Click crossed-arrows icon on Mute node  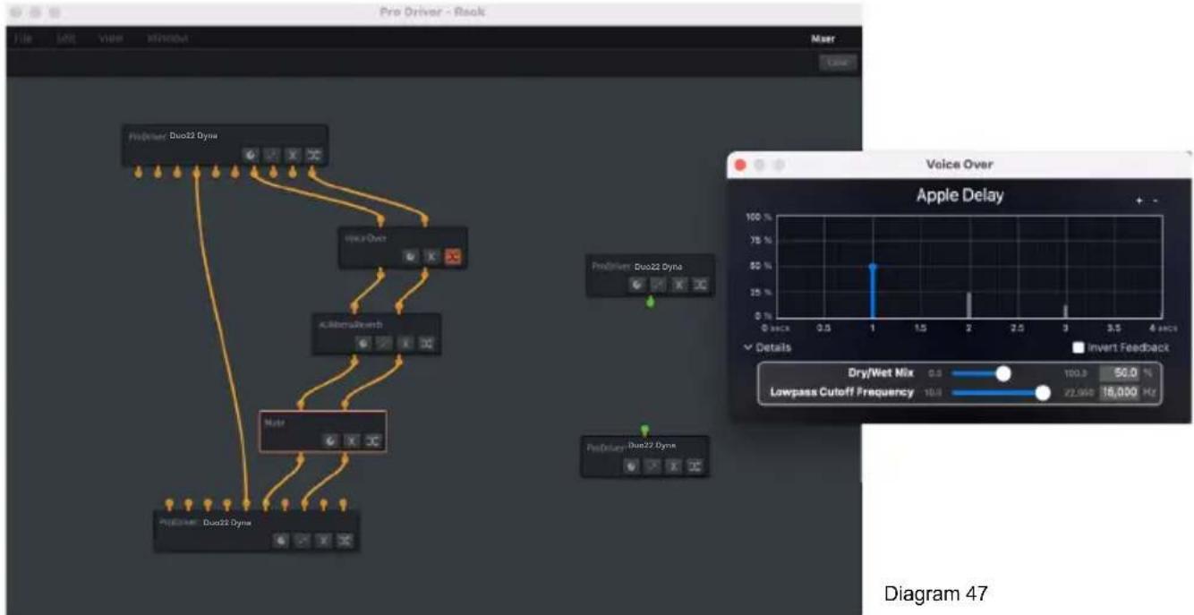coord(373,440)
